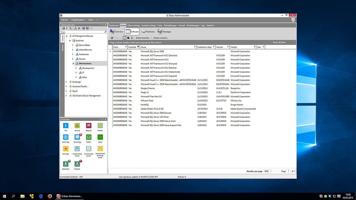Viewport: 356px width, 200px height.
Task: Expand the Exchange tree node
Action: [66, 82]
